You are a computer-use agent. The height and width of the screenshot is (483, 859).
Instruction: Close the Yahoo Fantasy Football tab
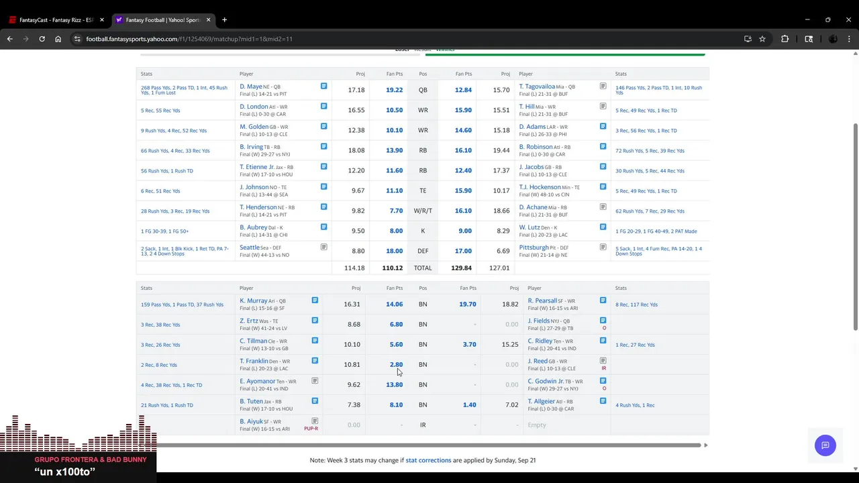(208, 20)
